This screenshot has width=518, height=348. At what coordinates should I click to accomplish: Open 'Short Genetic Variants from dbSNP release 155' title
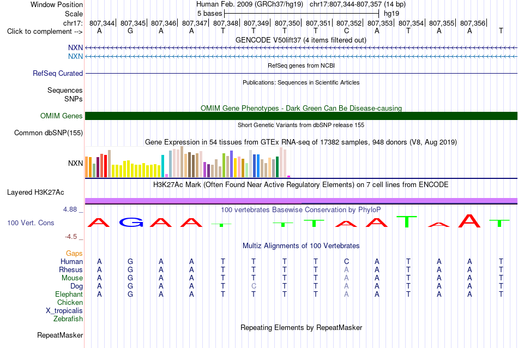(x=301, y=125)
